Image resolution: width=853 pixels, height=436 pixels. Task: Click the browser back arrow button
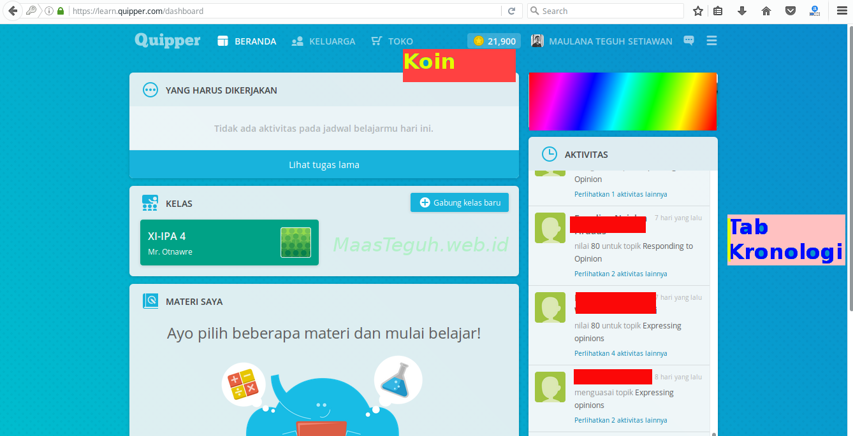[12, 11]
